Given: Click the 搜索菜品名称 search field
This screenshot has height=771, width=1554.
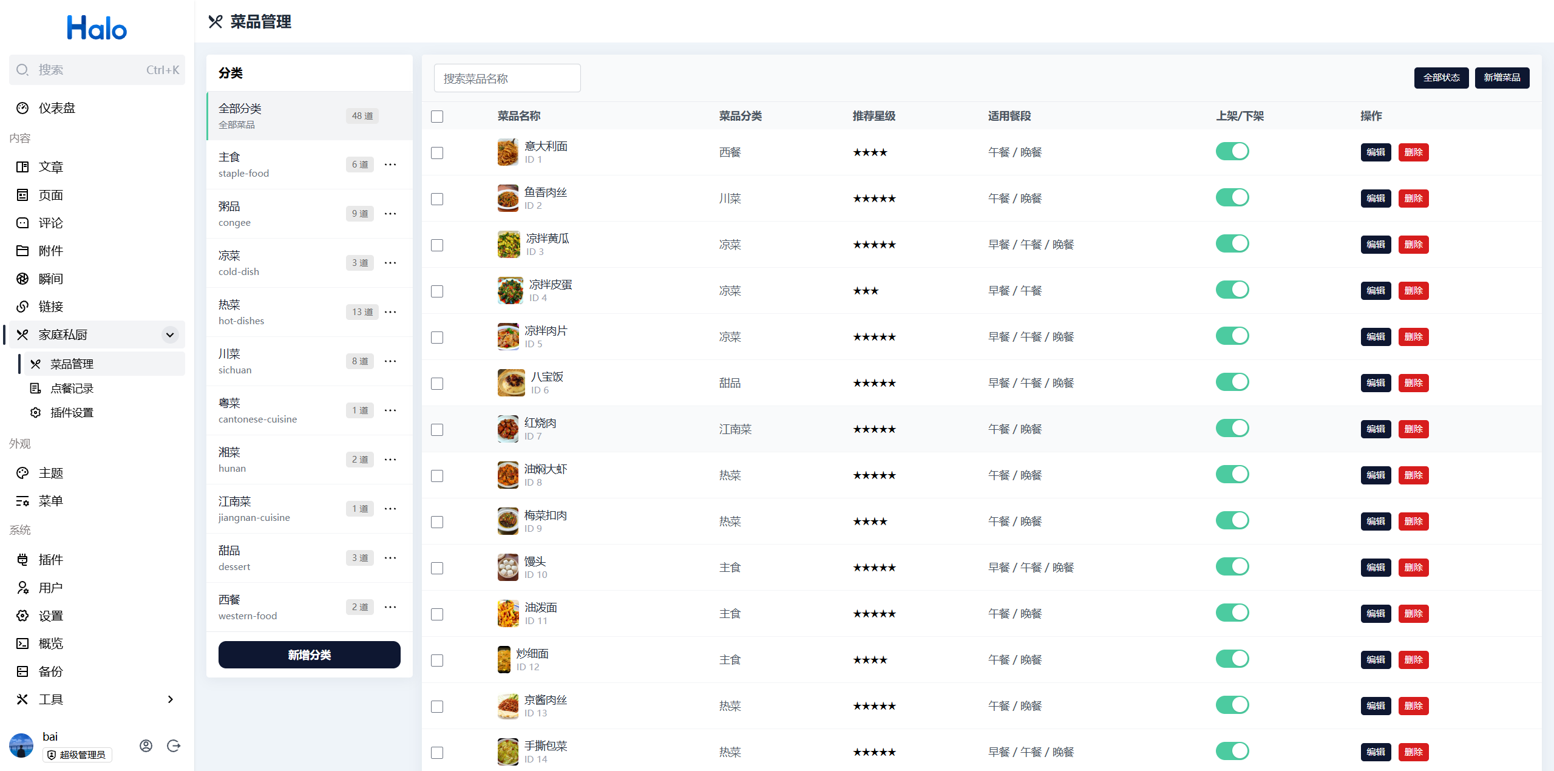Looking at the screenshot, I should (x=507, y=78).
